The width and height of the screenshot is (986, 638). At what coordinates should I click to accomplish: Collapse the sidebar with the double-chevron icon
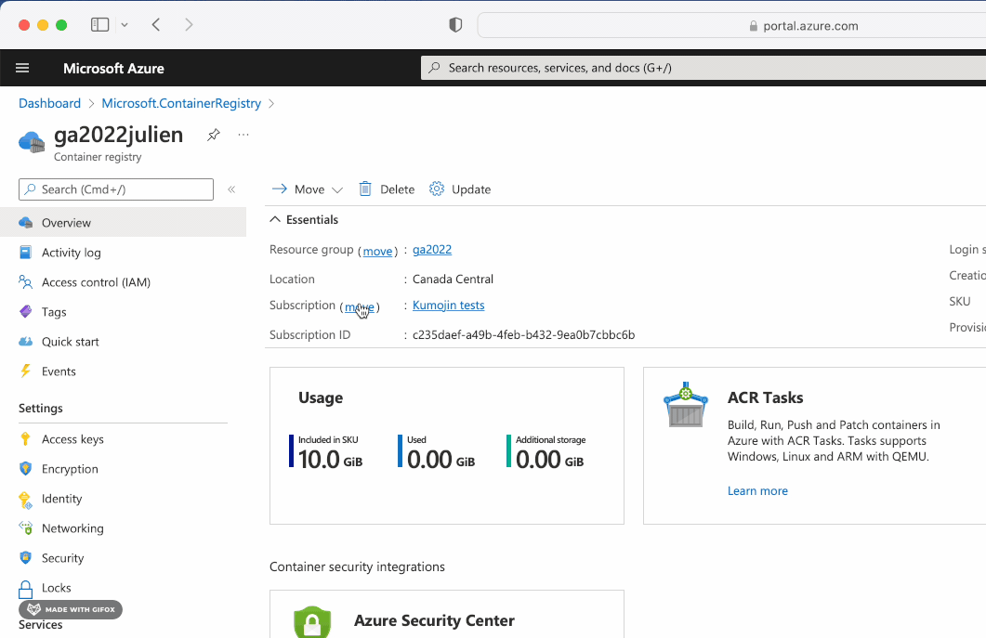tap(231, 189)
